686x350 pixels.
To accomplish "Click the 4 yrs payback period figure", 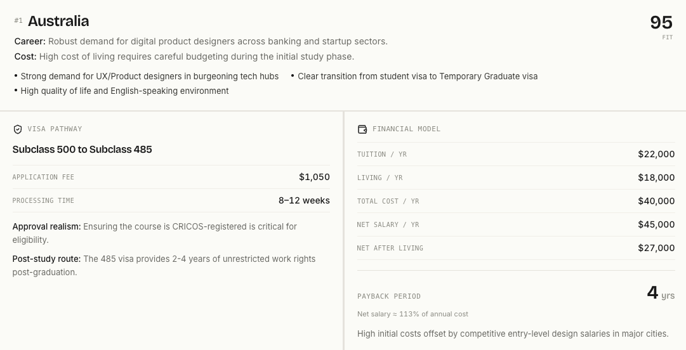I will click(661, 293).
